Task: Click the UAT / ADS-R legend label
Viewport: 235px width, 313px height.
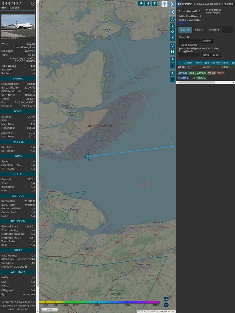Action: click(197, 73)
